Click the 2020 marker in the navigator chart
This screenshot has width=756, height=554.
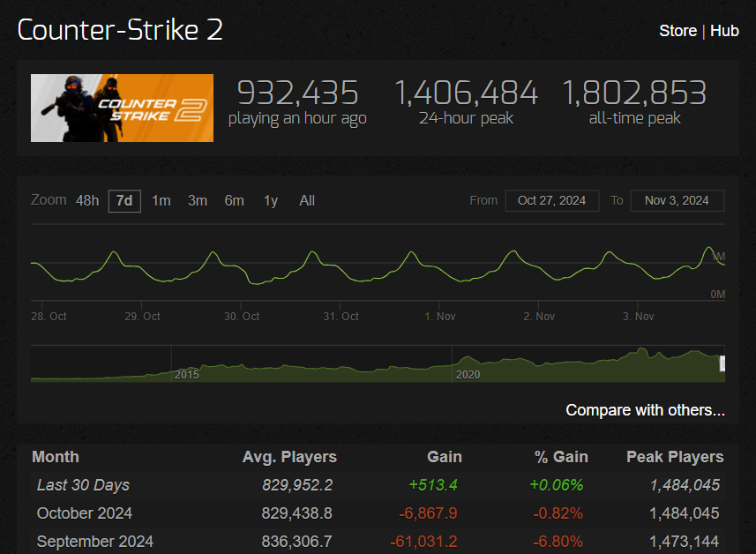468,375
